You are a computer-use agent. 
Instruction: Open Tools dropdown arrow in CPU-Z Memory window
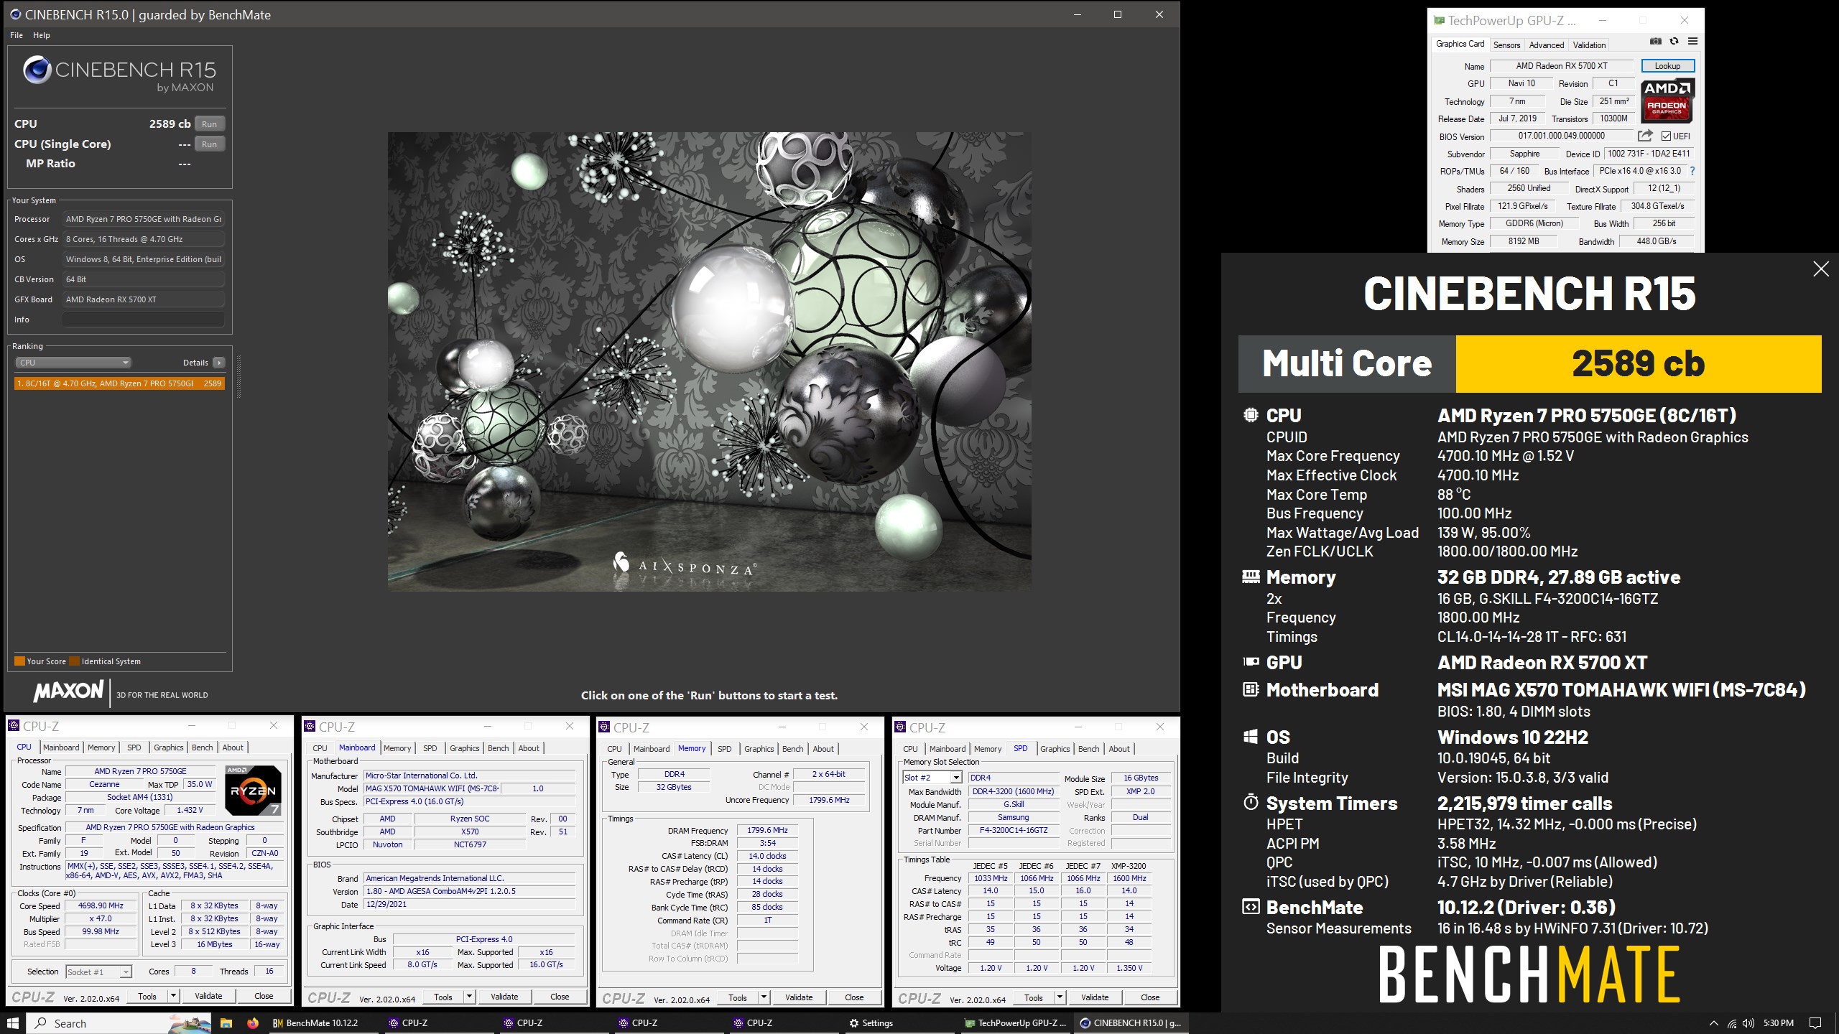click(x=764, y=997)
